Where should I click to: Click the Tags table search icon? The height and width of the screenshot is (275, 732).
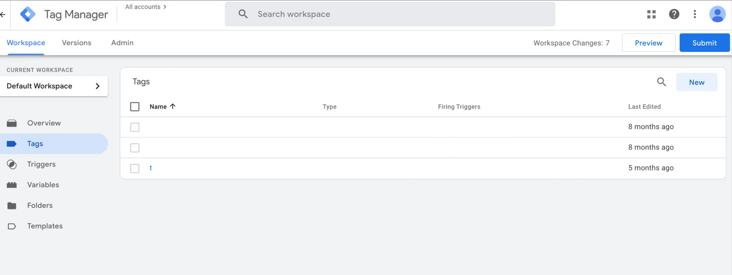point(662,82)
